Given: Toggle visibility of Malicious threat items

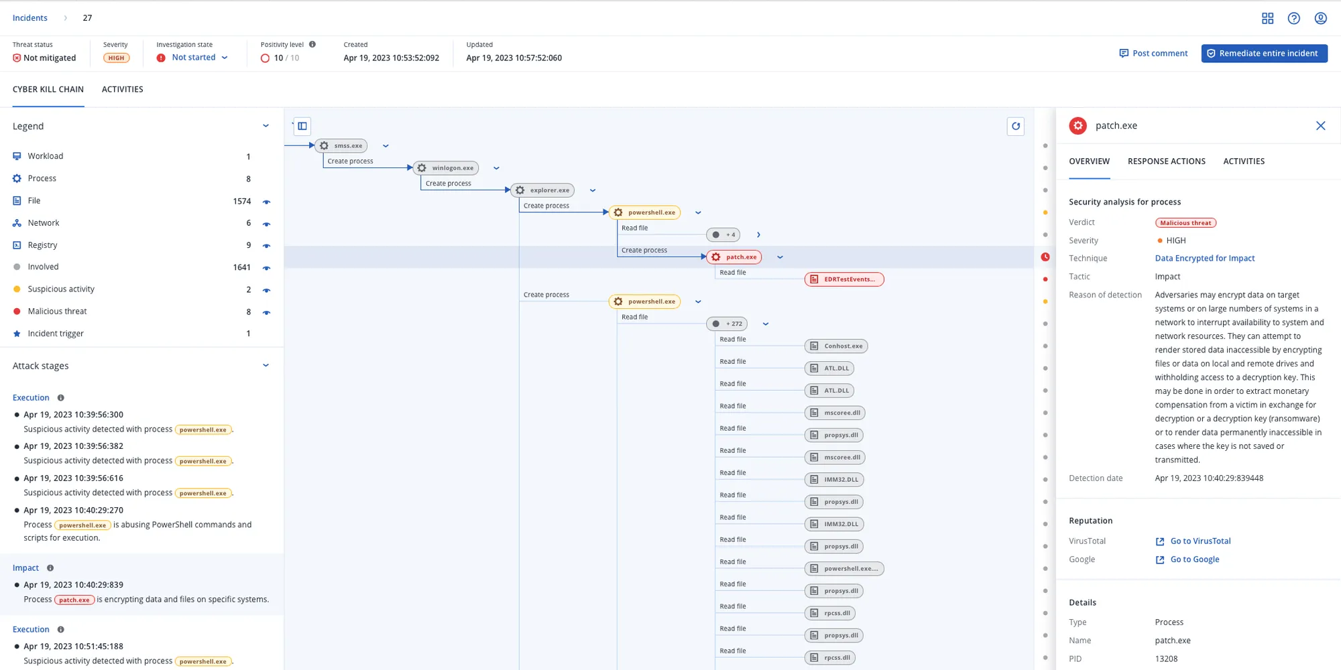Looking at the screenshot, I should (267, 312).
